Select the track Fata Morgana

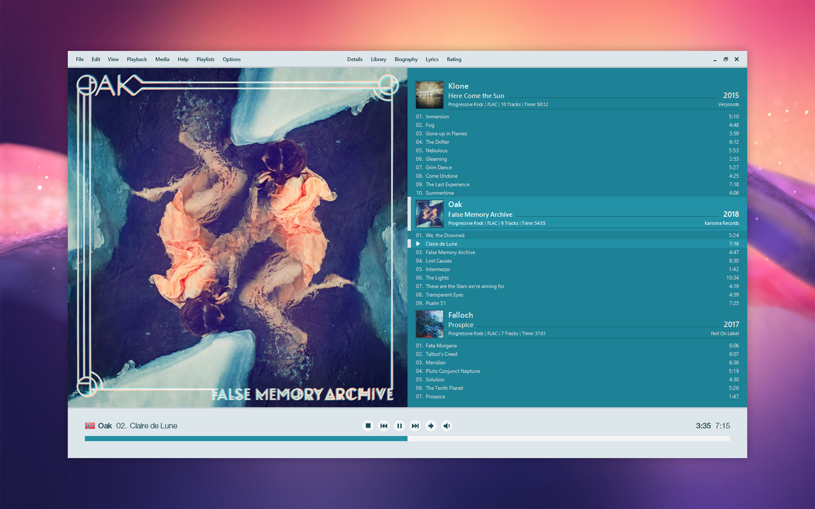[x=577, y=346]
